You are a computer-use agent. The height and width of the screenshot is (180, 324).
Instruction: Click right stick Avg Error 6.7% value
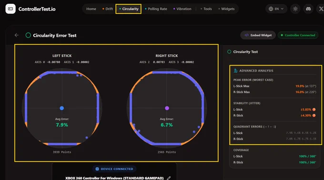[x=167, y=125]
